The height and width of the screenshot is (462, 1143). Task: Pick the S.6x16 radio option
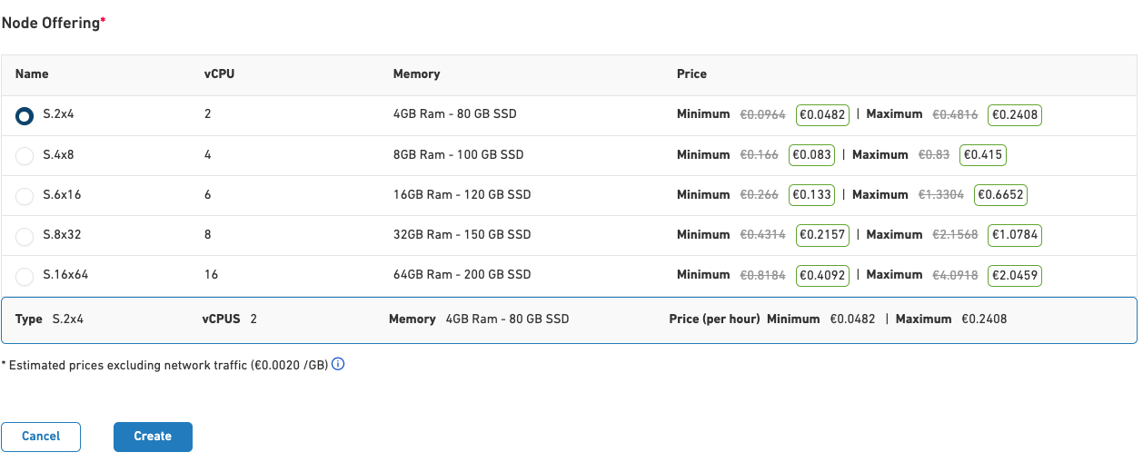[x=25, y=196]
